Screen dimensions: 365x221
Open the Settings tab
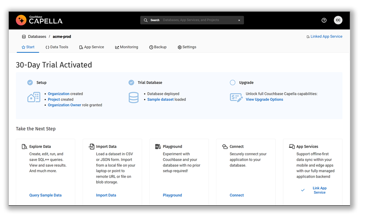point(187,47)
